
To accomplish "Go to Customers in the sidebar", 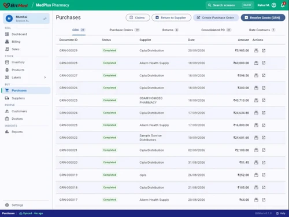I will click(19, 111).
